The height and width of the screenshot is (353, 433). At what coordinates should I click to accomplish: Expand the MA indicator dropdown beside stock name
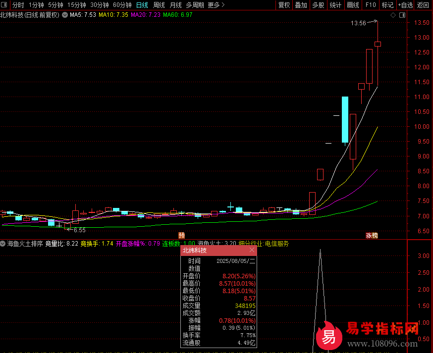[64, 15]
